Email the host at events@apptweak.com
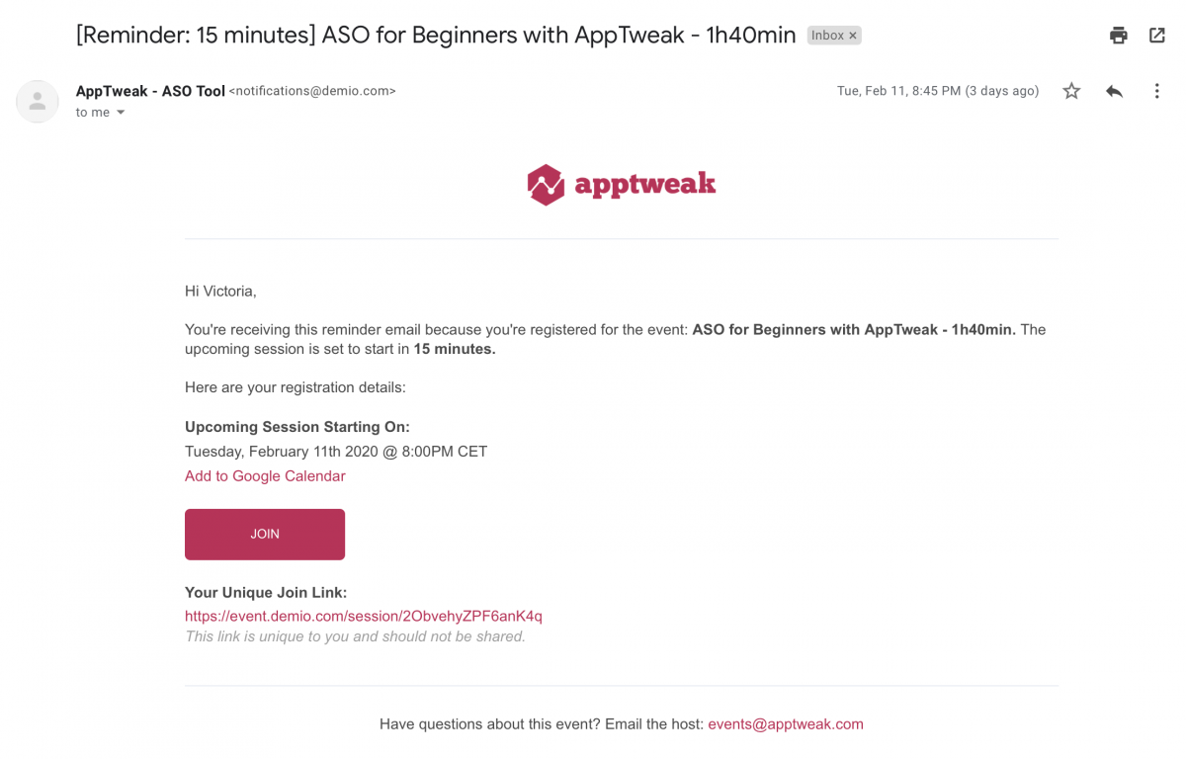This screenshot has width=1186, height=759. (x=786, y=724)
